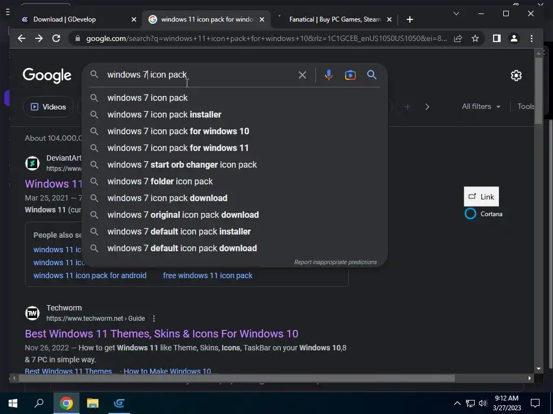This screenshot has width=553, height=414.
Task: Open the Techworm site favicon
Action: tap(32, 313)
